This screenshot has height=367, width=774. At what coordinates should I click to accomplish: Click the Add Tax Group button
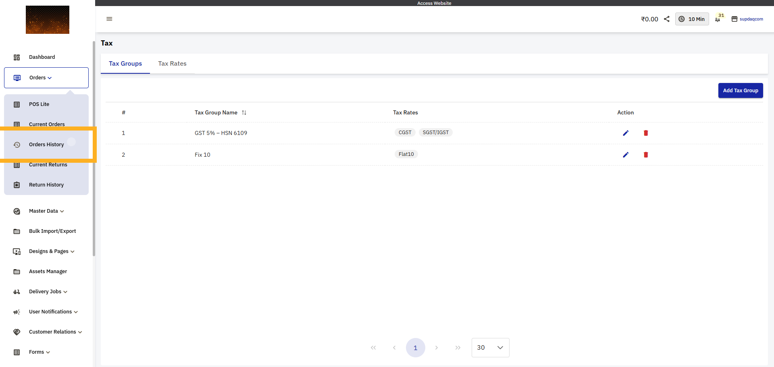pos(741,90)
